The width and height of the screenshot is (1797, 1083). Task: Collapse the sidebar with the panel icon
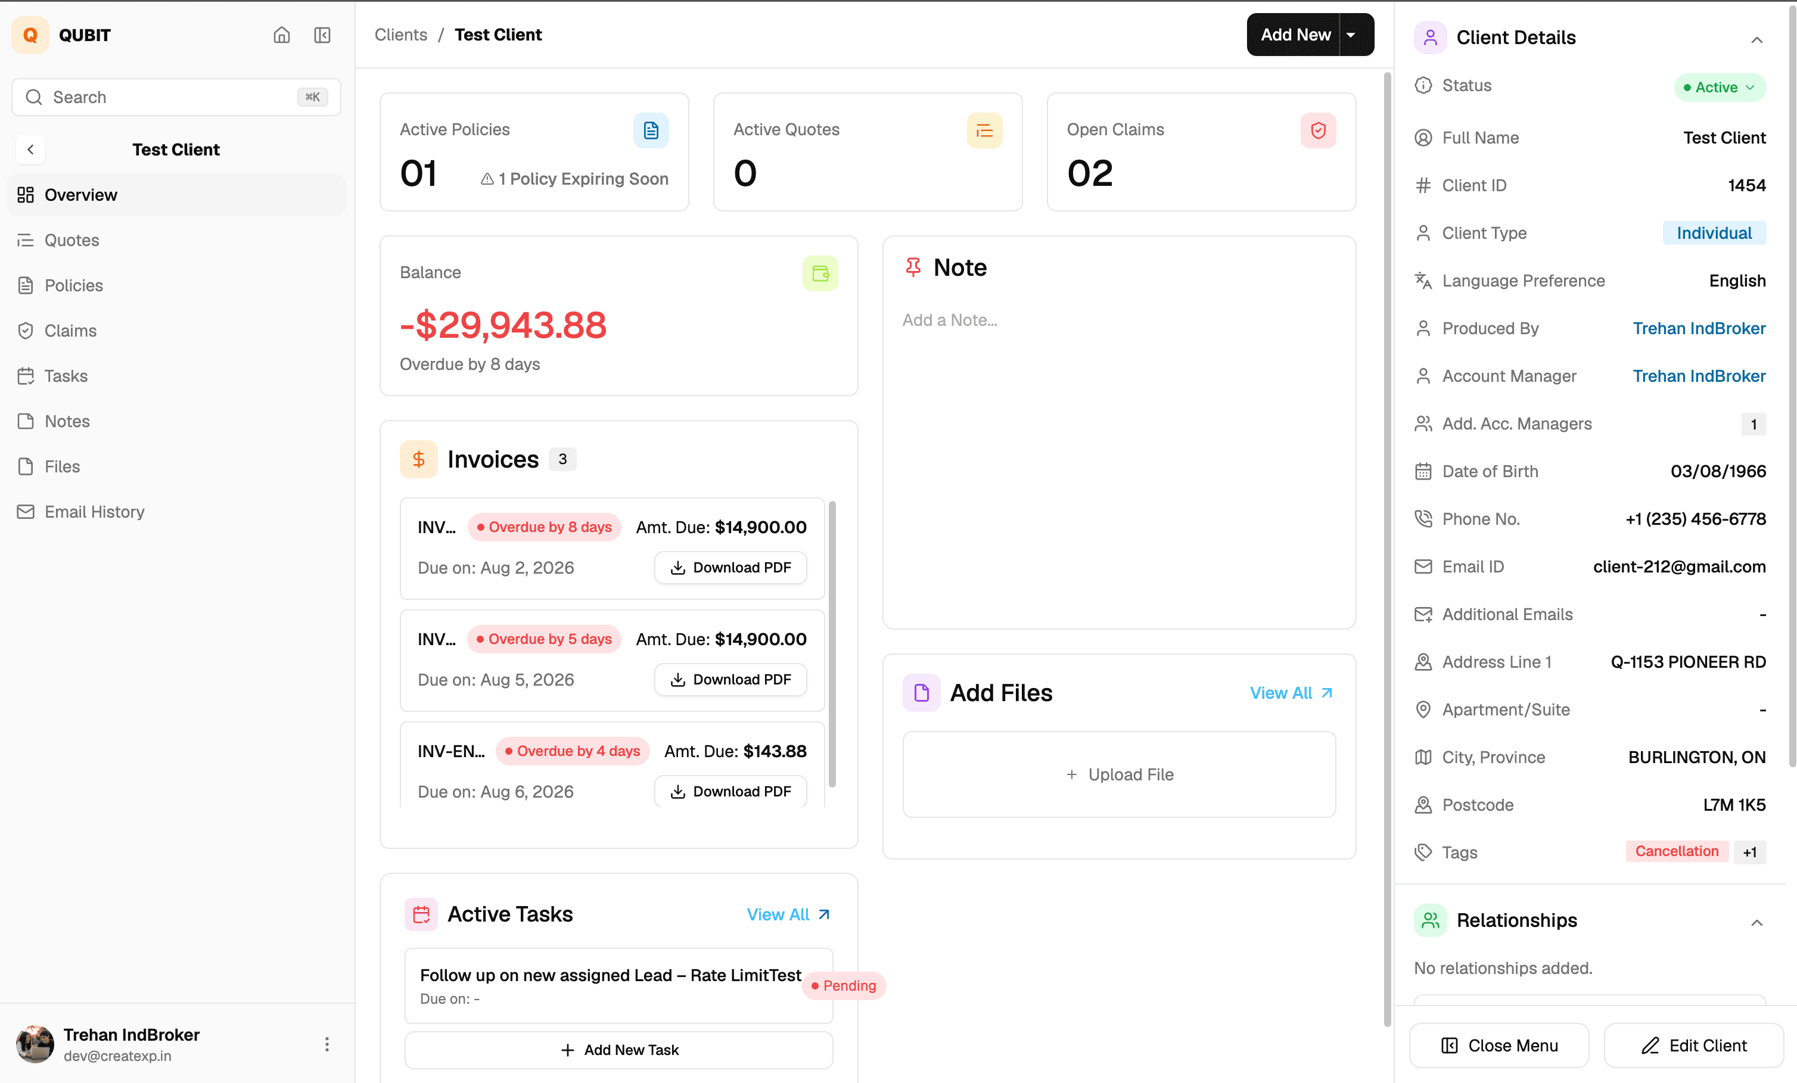pos(322,35)
